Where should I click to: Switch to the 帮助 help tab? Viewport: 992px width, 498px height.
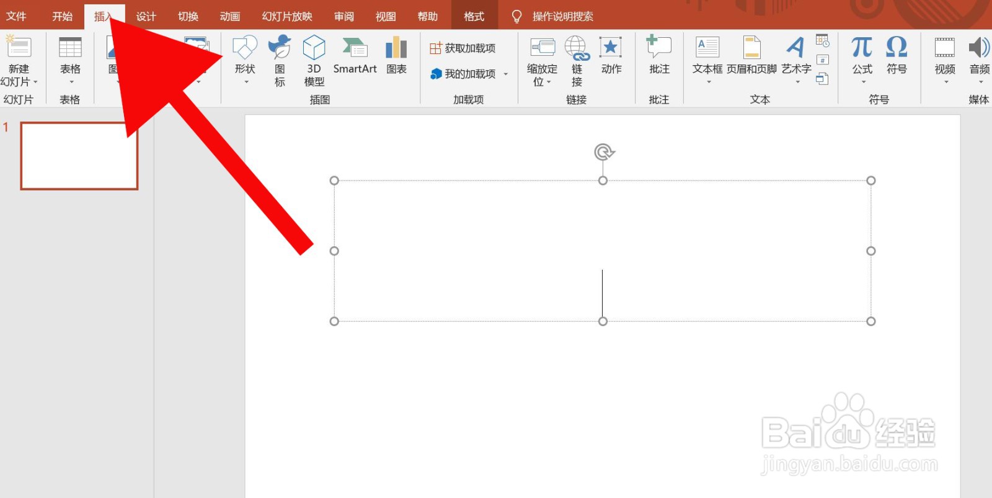pyautogui.click(x=428, y=17)
